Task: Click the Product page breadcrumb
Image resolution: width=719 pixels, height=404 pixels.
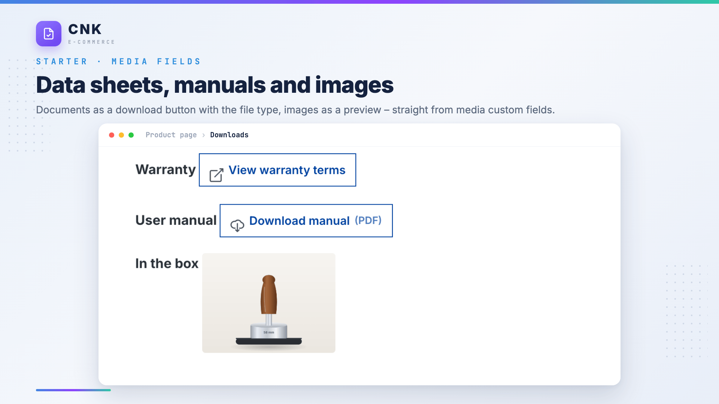Action: (x=171, y=135)
